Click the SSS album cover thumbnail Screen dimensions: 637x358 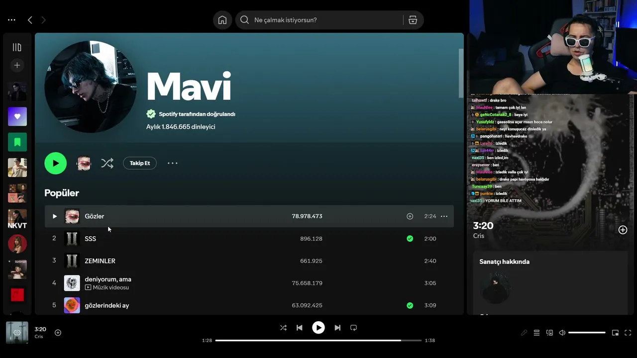coord(72,239)
